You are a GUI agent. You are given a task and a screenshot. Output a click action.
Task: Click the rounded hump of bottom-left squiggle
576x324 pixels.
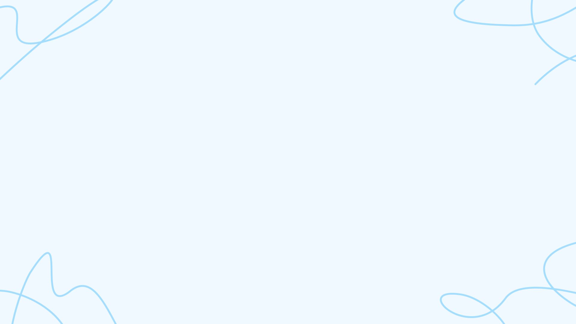click(82, 286)
